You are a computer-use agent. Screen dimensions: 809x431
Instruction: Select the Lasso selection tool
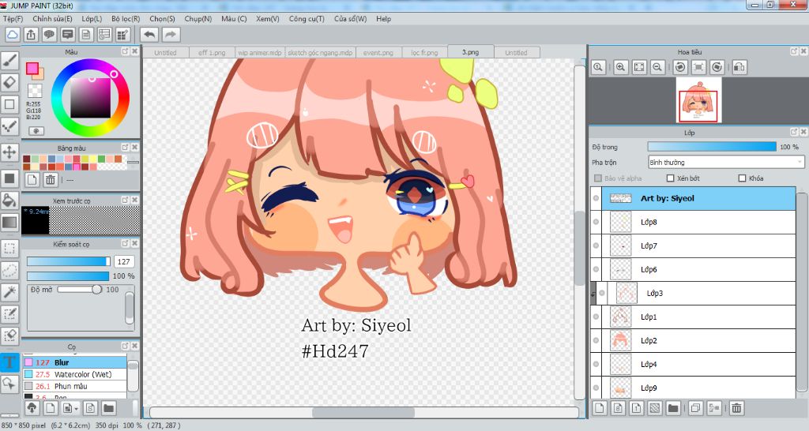[x=9, y=270]
